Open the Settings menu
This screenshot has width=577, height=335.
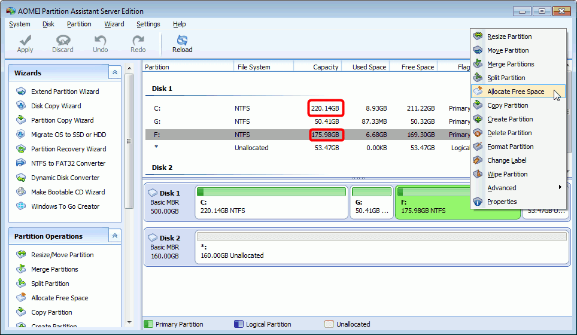[148, 24]
